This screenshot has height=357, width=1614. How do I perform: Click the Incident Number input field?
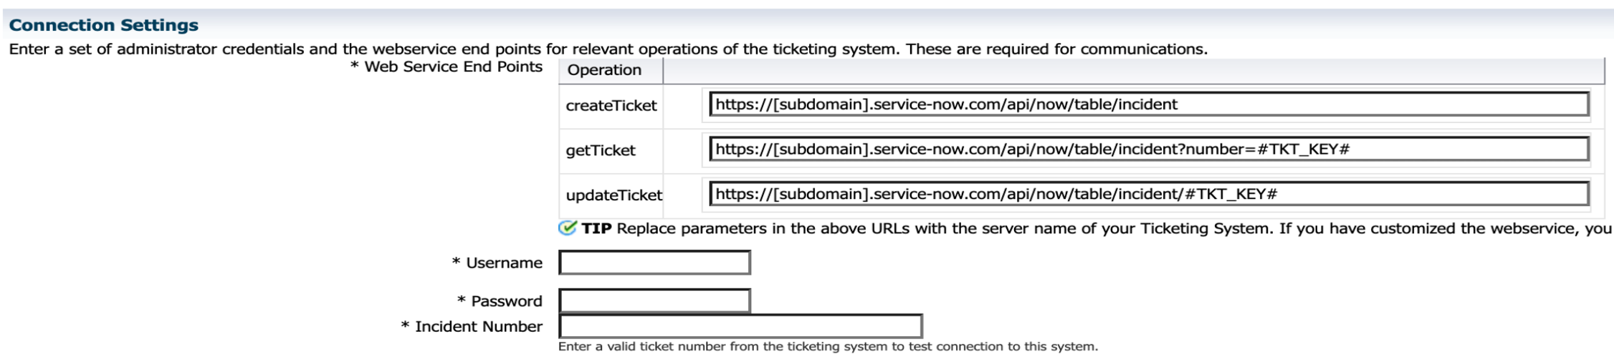click(x=740, y=326)
